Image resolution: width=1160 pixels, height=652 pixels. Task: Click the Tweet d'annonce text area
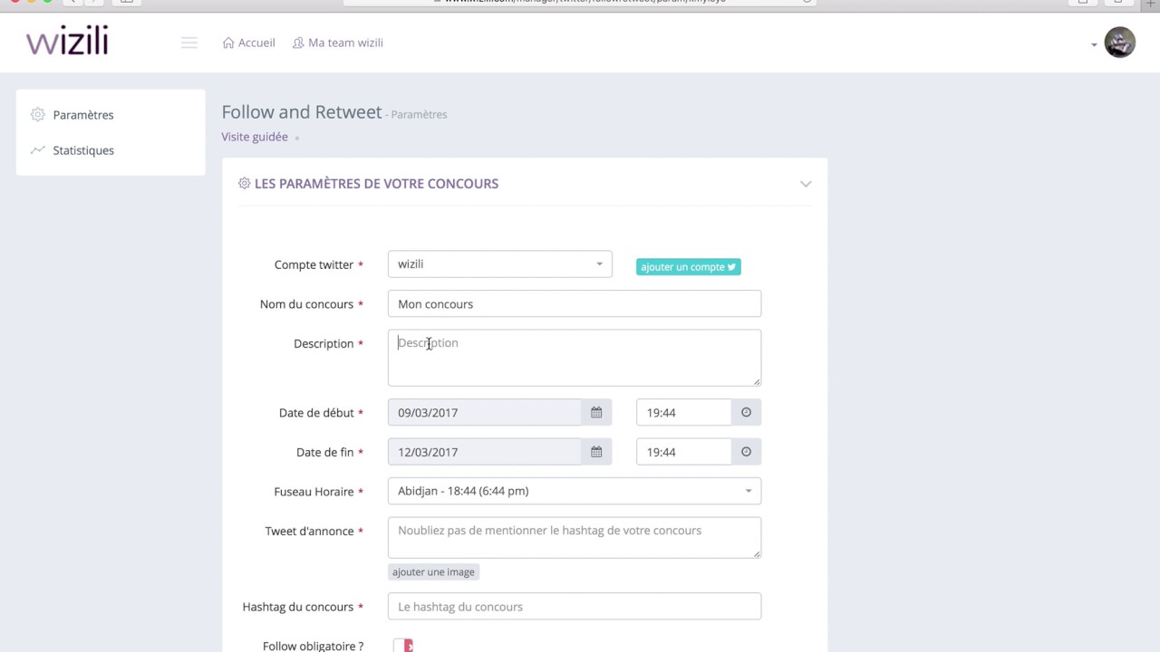[x=574, y=537]
